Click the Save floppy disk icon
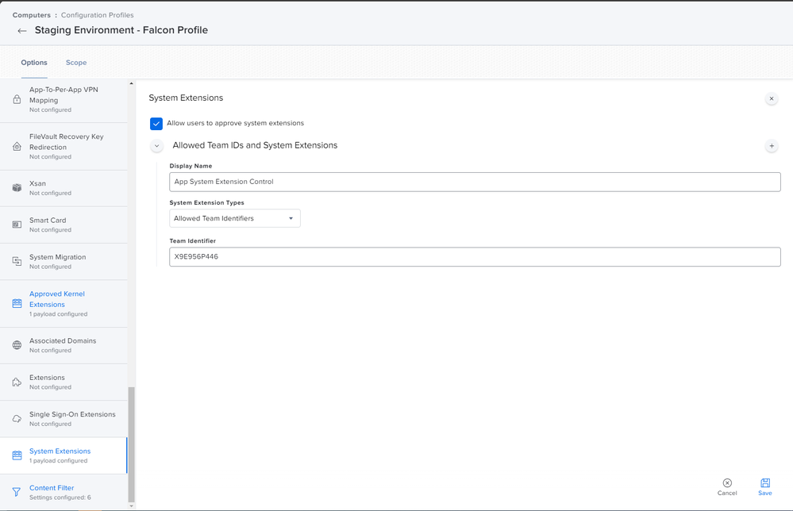 pyautogui.click(x=765, y=482)
